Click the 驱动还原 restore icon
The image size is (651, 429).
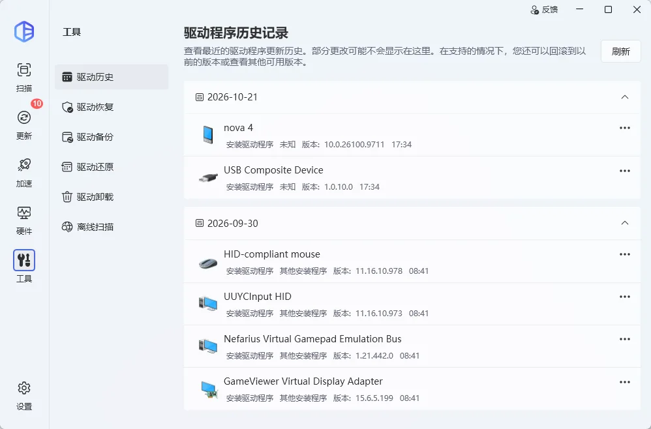pyautogui.click(x=67, y=167)
